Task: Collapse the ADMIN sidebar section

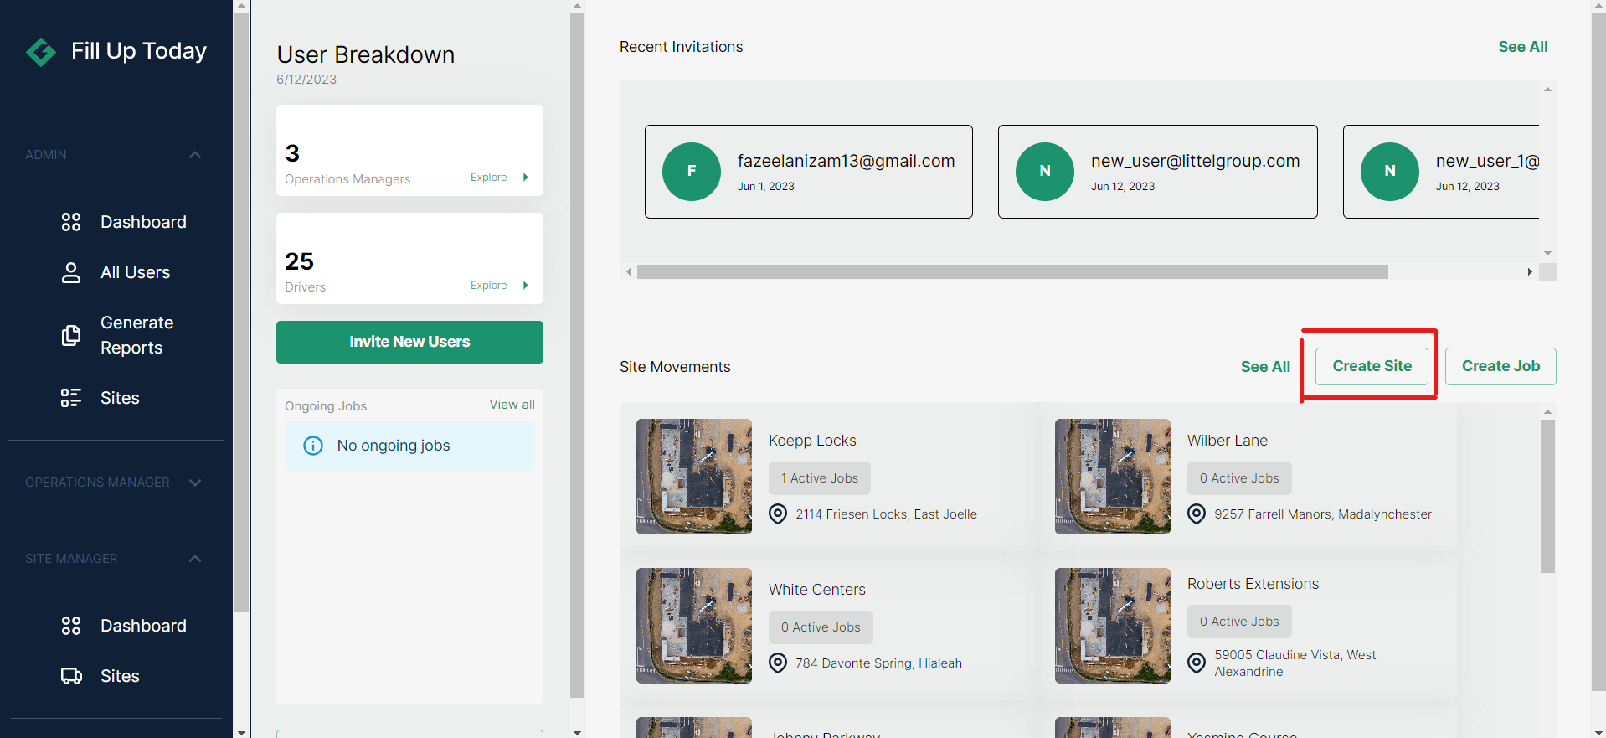Action: click(195, 155)
